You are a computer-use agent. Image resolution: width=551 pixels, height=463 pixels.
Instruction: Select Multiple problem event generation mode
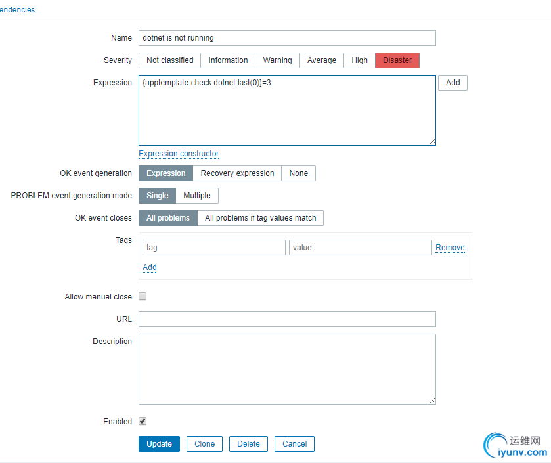pyautogui.click(x=197, y=196)
